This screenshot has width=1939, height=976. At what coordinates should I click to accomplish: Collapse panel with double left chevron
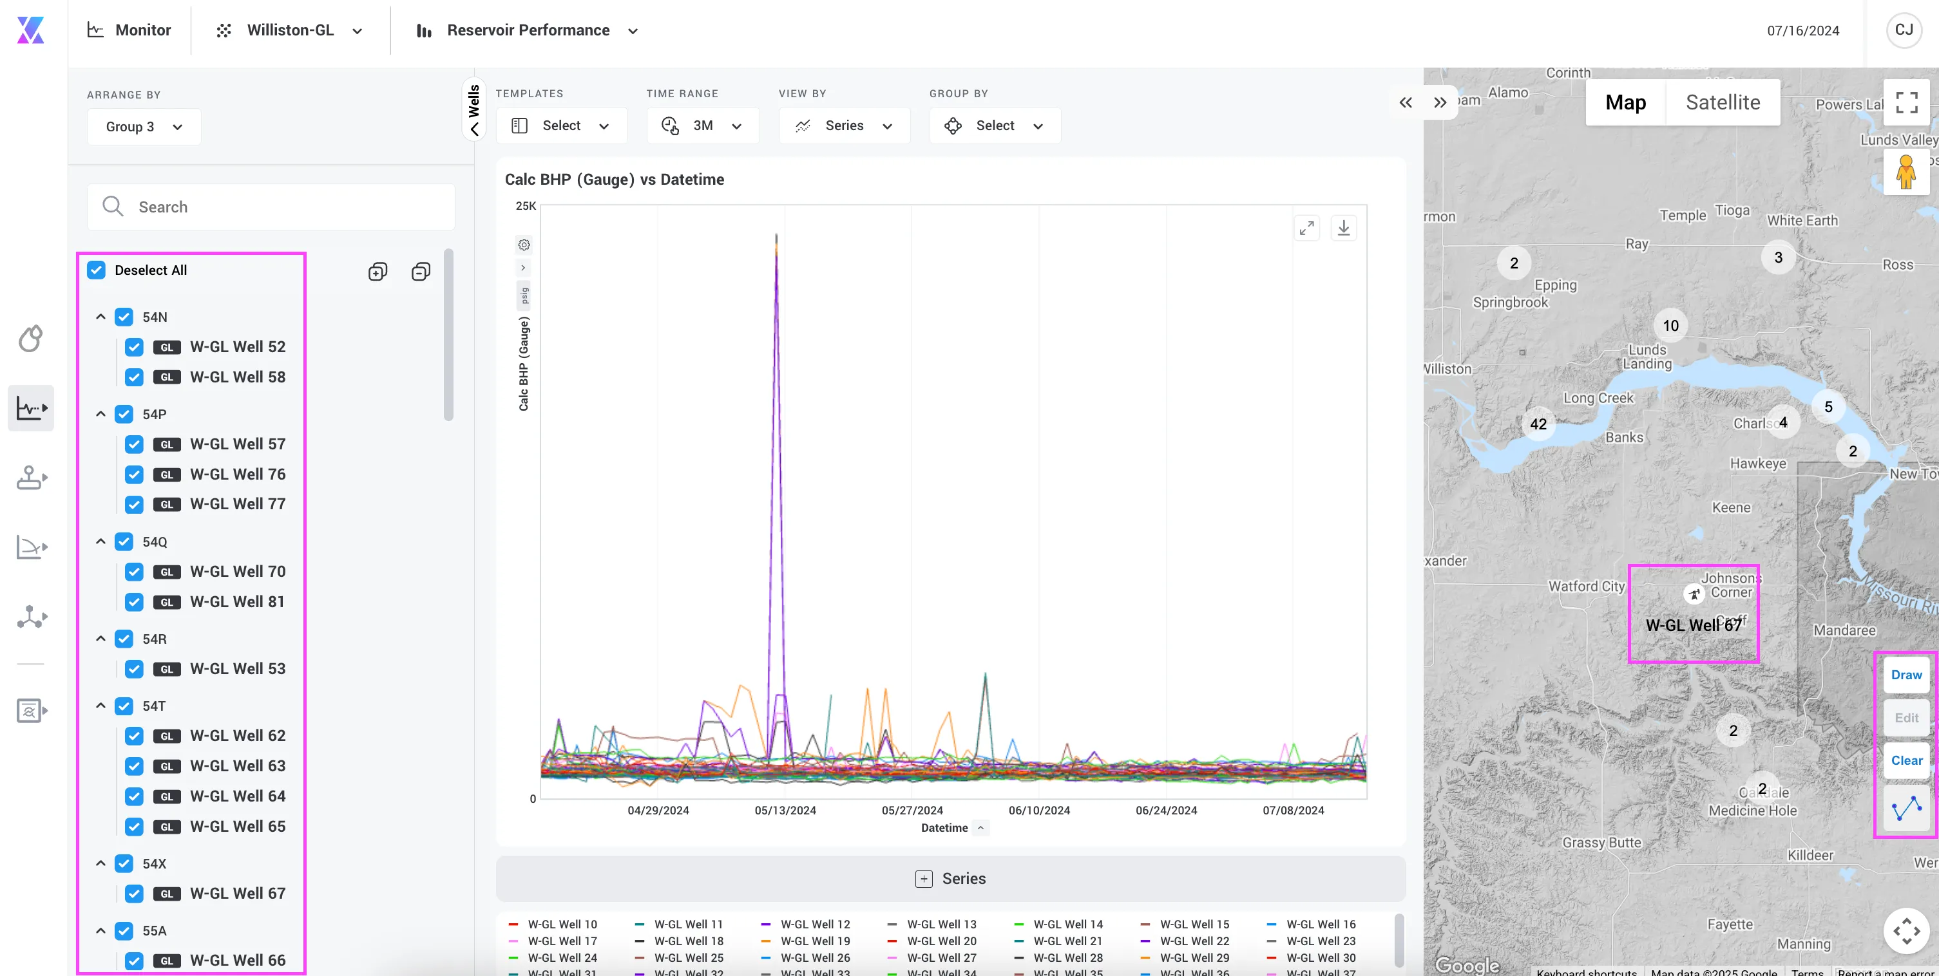tap(1406, 103)
